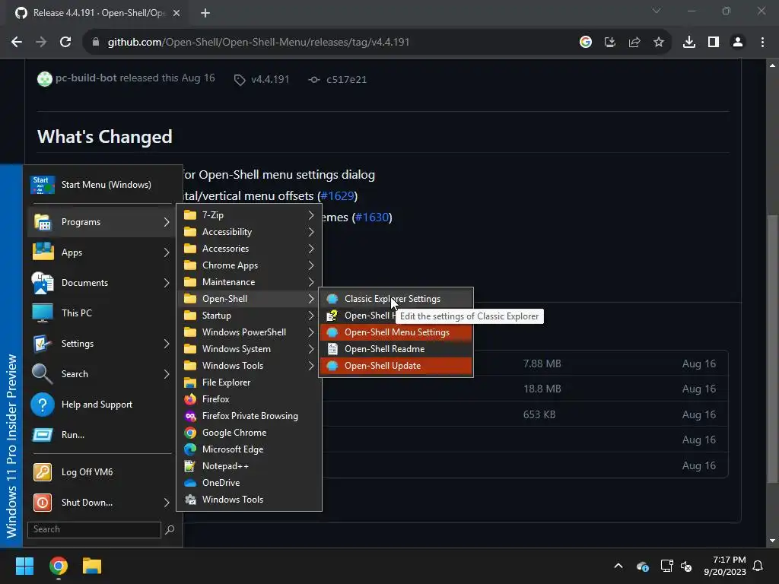
Task: Open Chrome profile icon
Action: 738,43
